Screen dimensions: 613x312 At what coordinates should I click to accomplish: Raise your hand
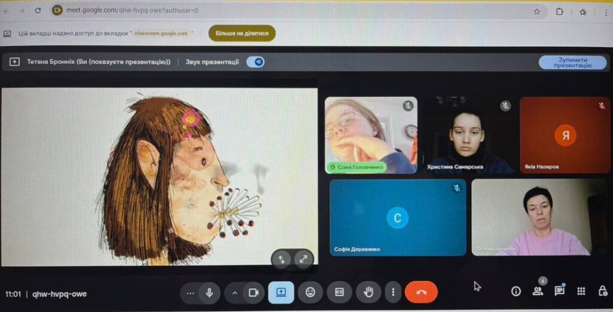click(369, 292)
